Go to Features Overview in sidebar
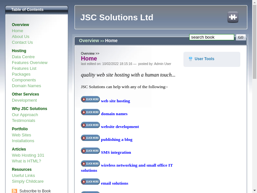The height and width of the screenshot is (193, 257). [x=30, y=63]
